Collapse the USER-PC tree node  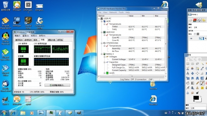coord(99,19)
